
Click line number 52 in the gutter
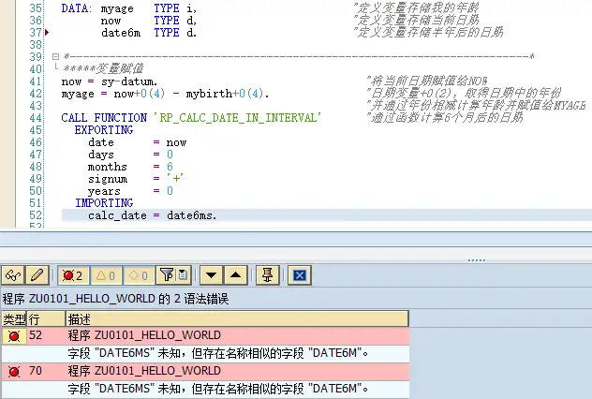pos(36,215)
